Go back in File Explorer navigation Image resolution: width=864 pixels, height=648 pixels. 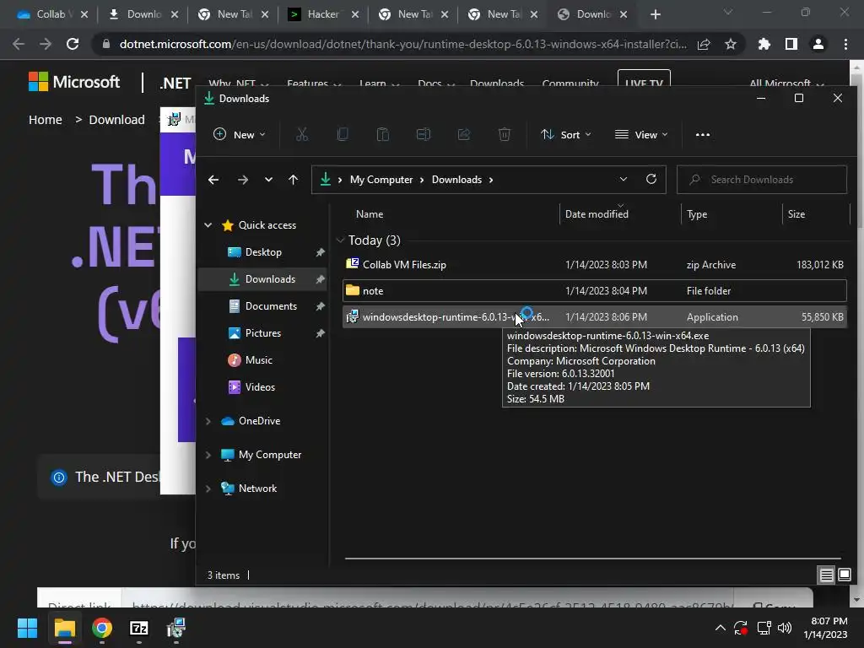click(x=213, y=180)
